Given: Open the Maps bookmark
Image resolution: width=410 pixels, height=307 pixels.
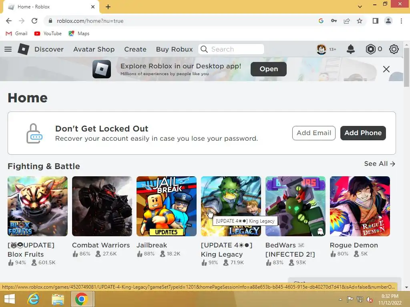Looking at the screenshot, I should (x=79, y=34).
